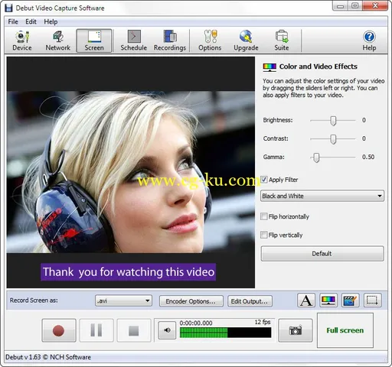Viewport: 392px width, 367px height.
Task: Start recording with the red Record button
Action: tap(59, 330)
